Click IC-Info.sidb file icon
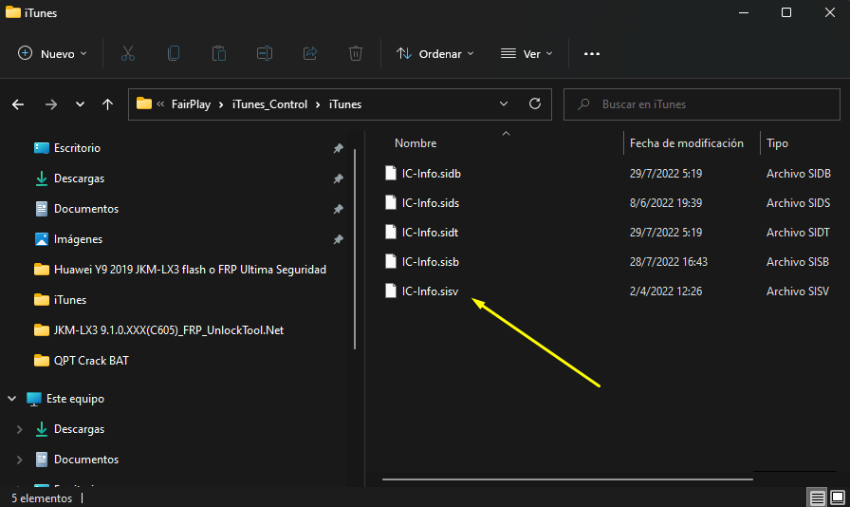Image resolution: width=850 pixels, height=507 pixels. point(390,173)
